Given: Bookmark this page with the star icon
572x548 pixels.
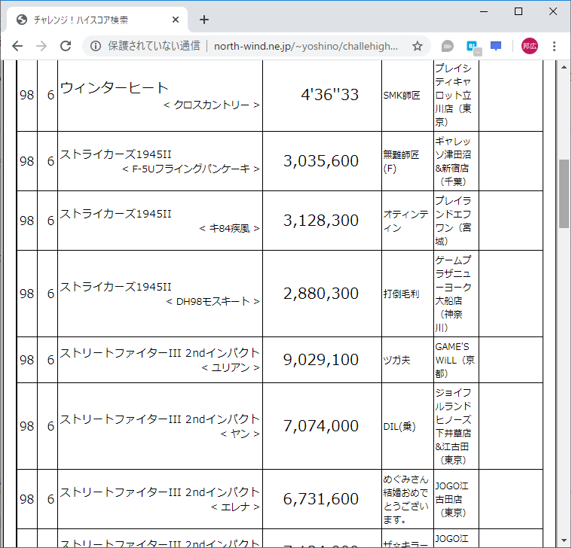Looking at the screenshot, I should pos(418,46).
